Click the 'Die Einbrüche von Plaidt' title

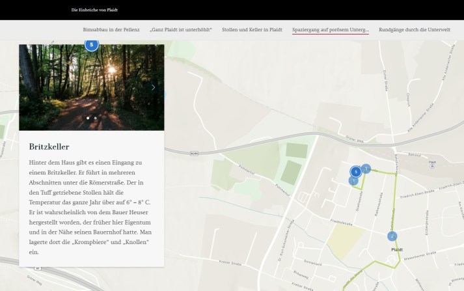click(94, 10)
